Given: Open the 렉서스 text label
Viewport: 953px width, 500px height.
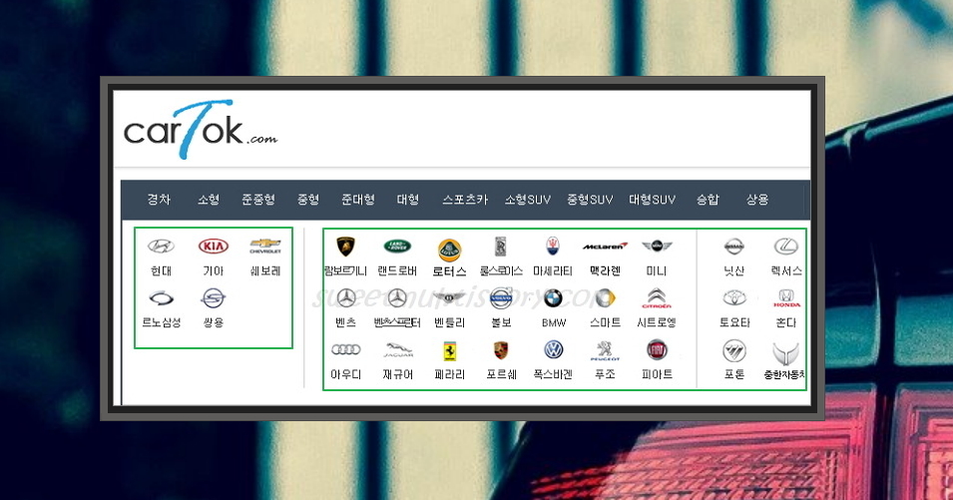Looking at the screenshot, I should click(x=786, y=271).
